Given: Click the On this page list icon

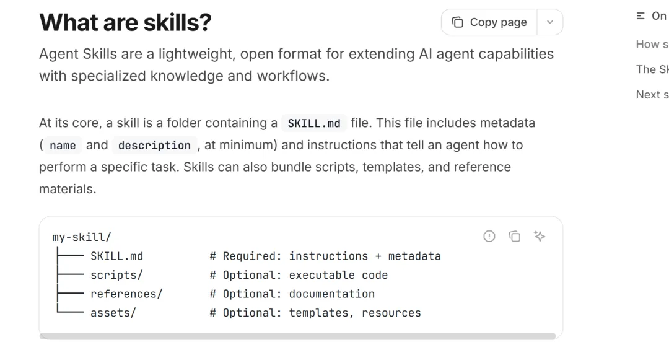Looking at the screenshot, I should click(641, 16).
